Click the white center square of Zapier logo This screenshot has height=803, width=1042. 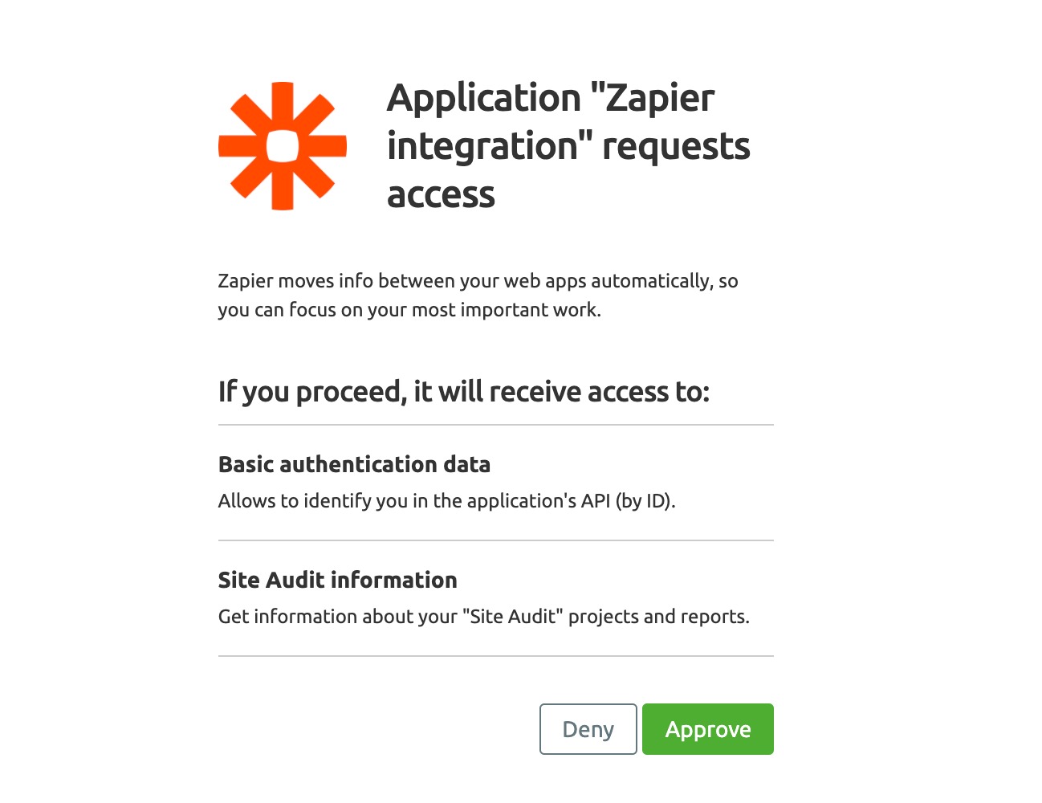[283, 146]
